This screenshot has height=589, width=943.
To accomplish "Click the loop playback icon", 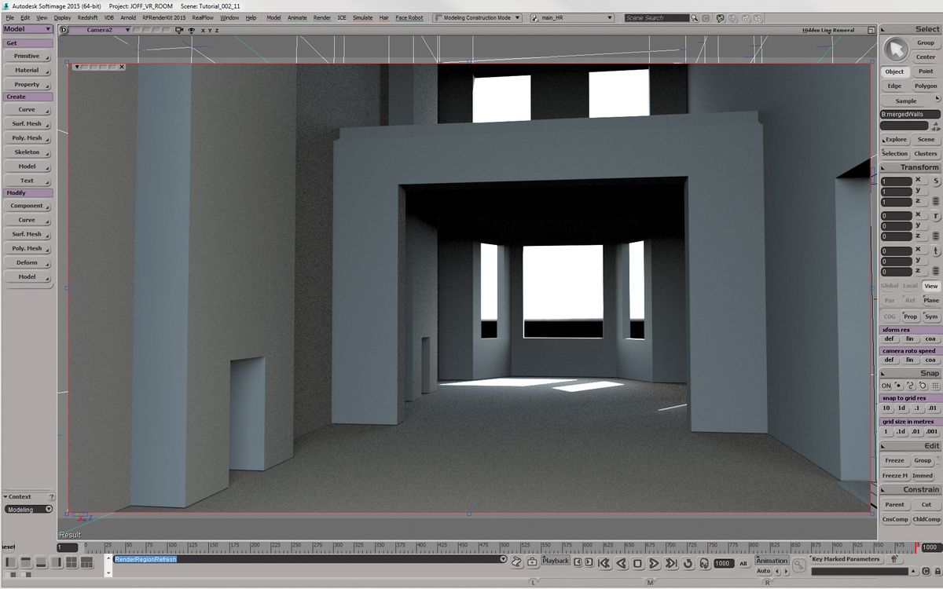I will tap(688, 562).
